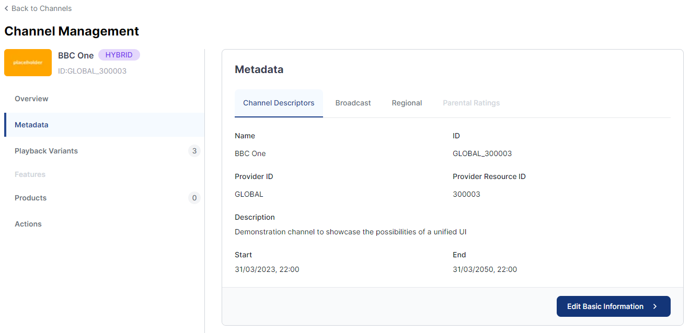
Task: Select the Features sidebar entry
Action: point(30,174)
